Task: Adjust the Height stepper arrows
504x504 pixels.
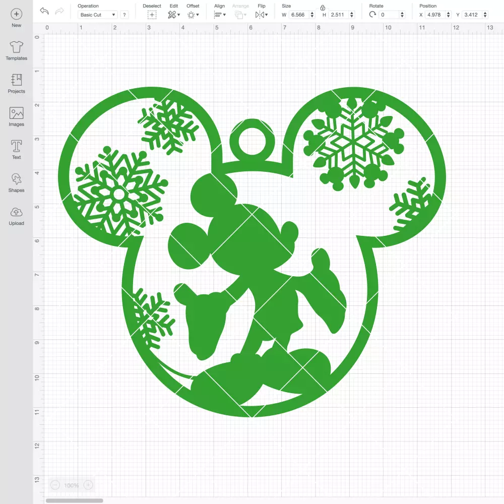Action: 352,15
